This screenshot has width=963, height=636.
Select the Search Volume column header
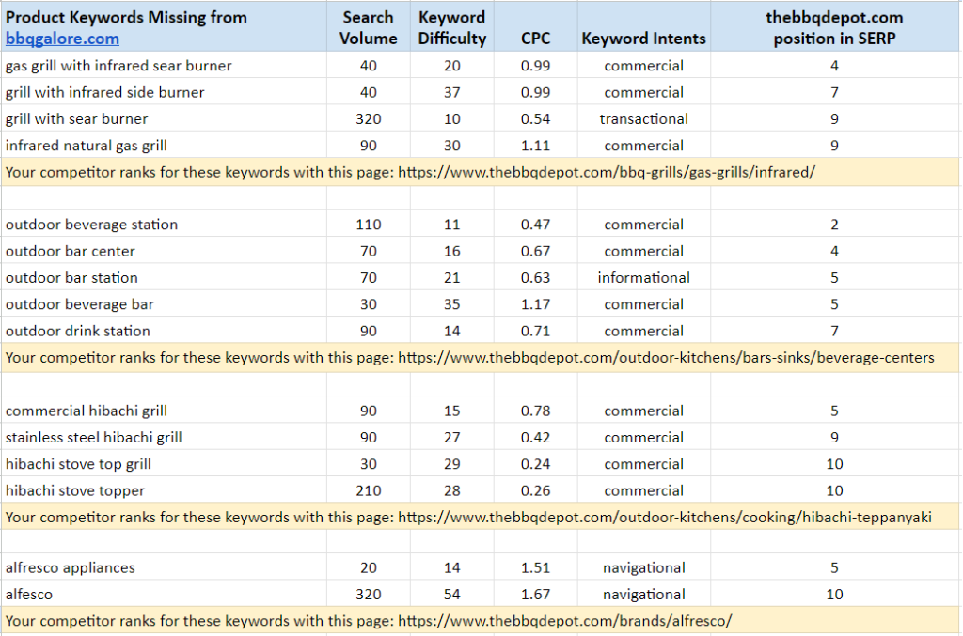[x=368, y=26]
